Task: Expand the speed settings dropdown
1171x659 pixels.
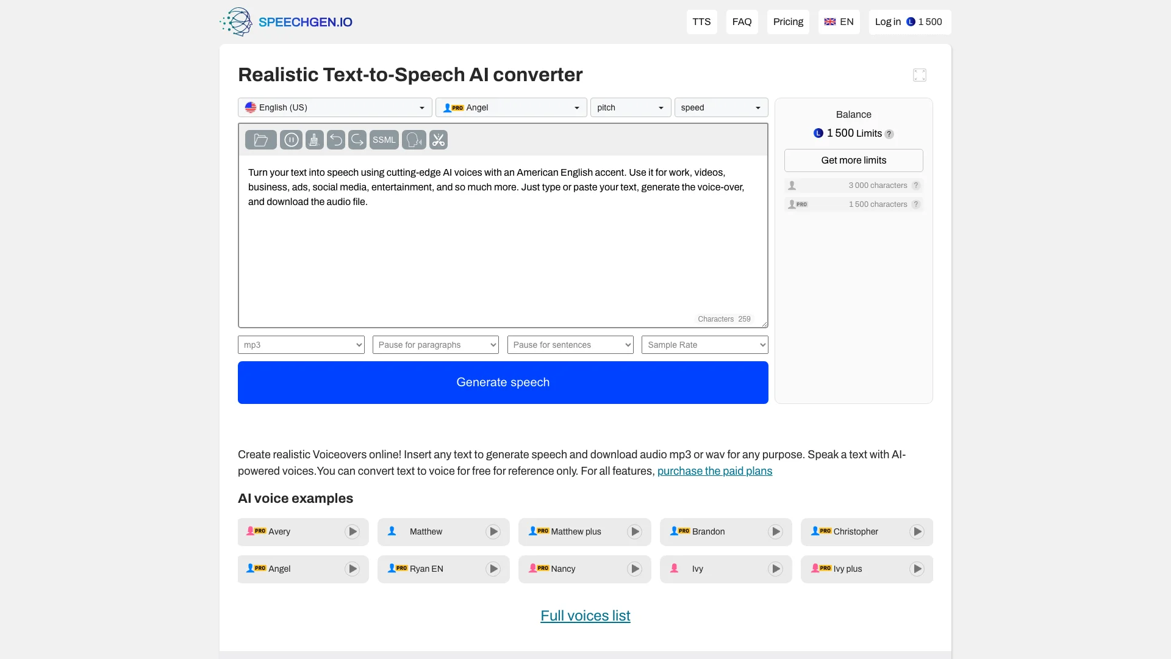Action: pos(721,107)
